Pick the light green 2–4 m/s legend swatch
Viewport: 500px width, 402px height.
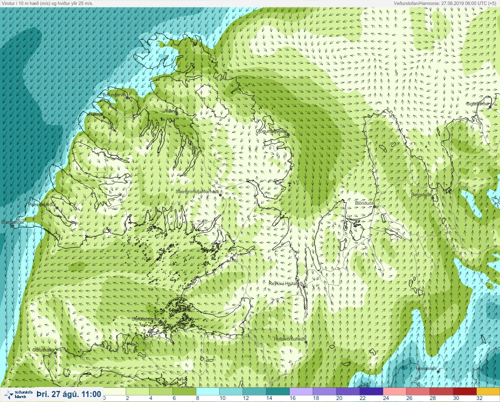[137, 391]
